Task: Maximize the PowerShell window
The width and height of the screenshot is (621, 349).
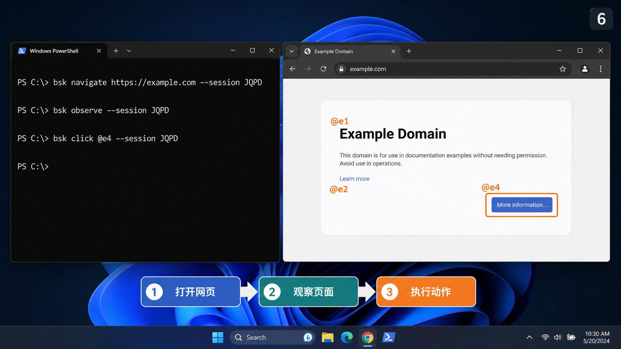Action: pos(252,50)
